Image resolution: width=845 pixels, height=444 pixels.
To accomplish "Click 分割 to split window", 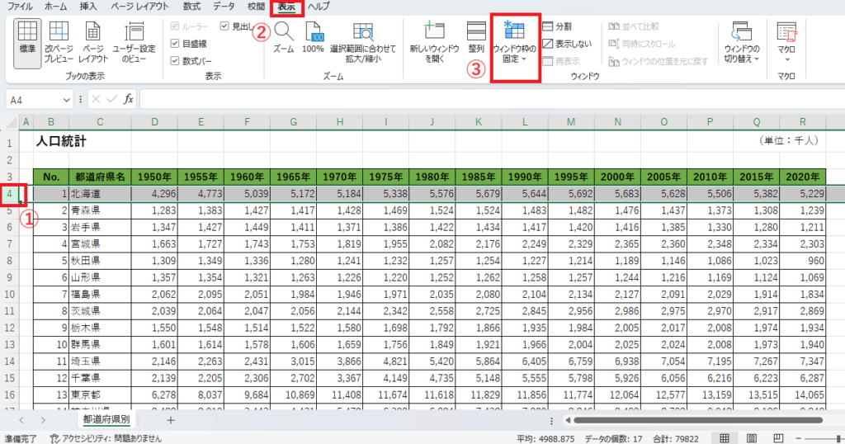I will 557,26.
